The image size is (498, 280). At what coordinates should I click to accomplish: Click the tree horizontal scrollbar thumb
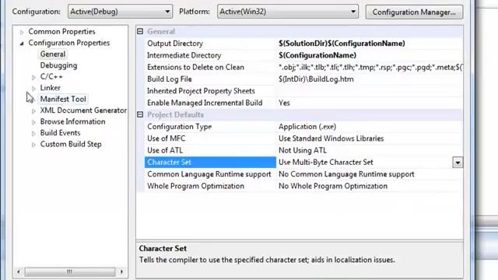pyautogui.click(x=70, y=271)
